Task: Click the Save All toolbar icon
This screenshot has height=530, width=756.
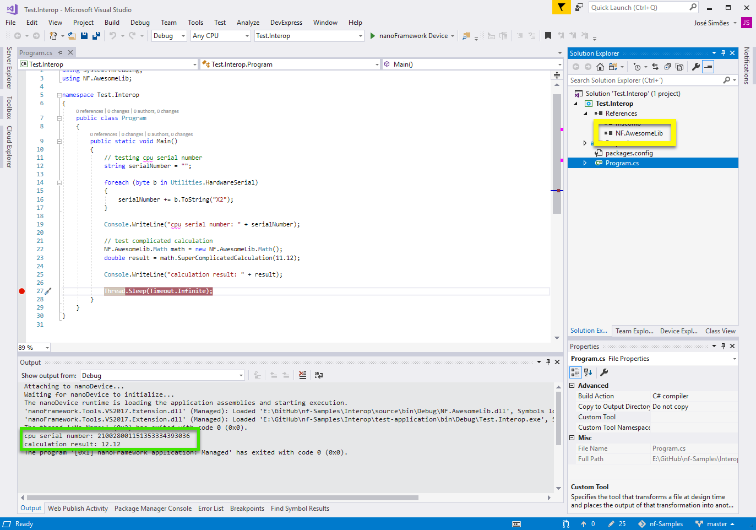Action: [96, 36]
